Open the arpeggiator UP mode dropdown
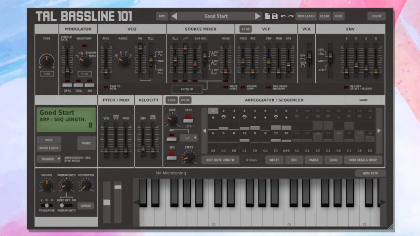The image size is (420, 236). (189, 138)
